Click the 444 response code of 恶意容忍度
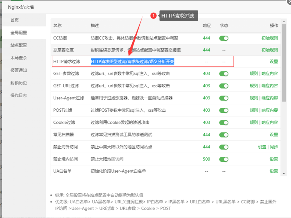The width and height of the screenshot is (291, 218). [x=206, y=50]
